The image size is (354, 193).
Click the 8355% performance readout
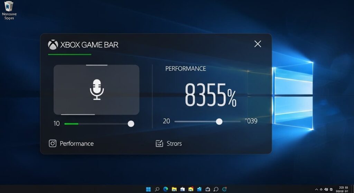click(211, 95)
